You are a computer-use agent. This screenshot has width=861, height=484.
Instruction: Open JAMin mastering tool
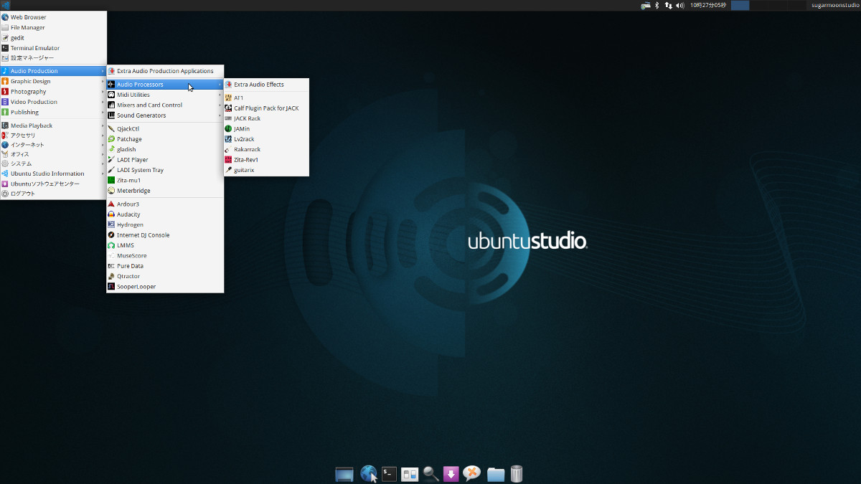tap(266, 128)
